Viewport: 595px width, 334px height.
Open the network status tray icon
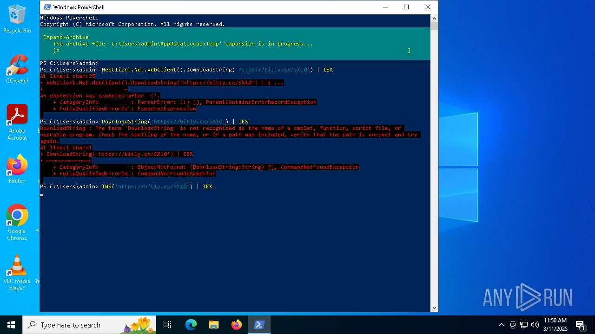coord(524,325)
